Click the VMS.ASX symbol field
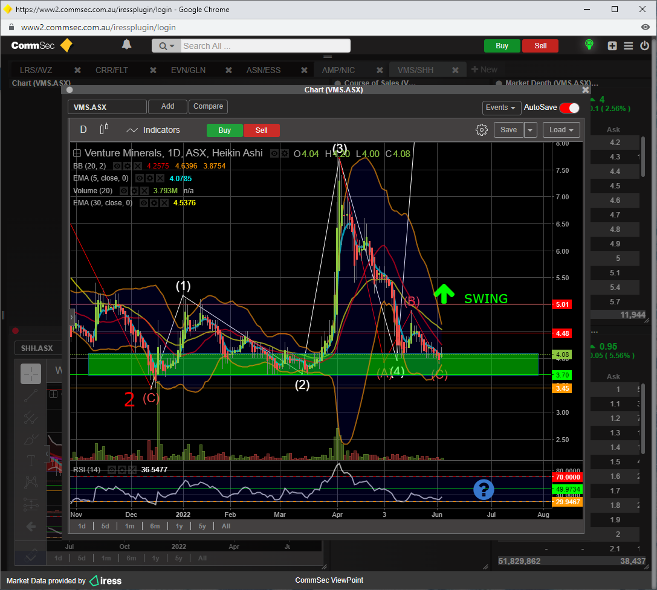 [x=107, y=107]
